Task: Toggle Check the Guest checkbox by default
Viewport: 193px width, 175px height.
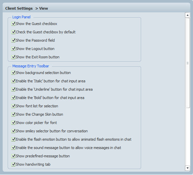Action: click(x=13, y=32)
